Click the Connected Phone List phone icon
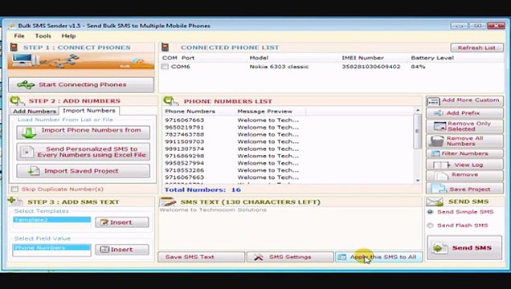Viewport: 511px width, 289px height. pyautogui.click(x=166, y=47)
